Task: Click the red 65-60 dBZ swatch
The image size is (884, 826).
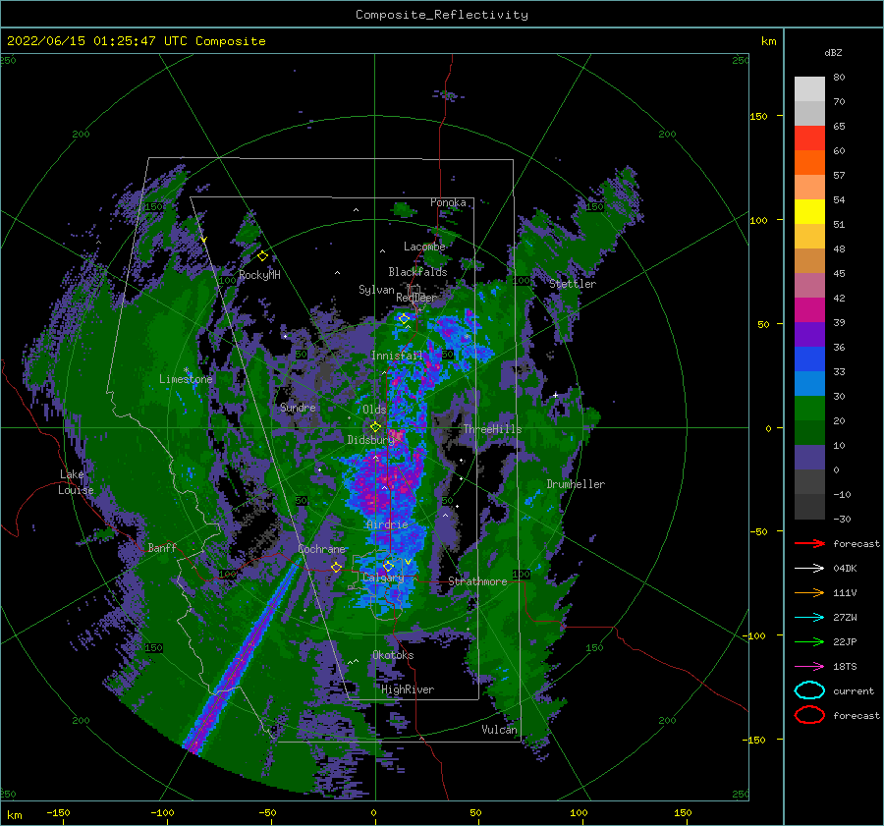Action: point(809,138)
